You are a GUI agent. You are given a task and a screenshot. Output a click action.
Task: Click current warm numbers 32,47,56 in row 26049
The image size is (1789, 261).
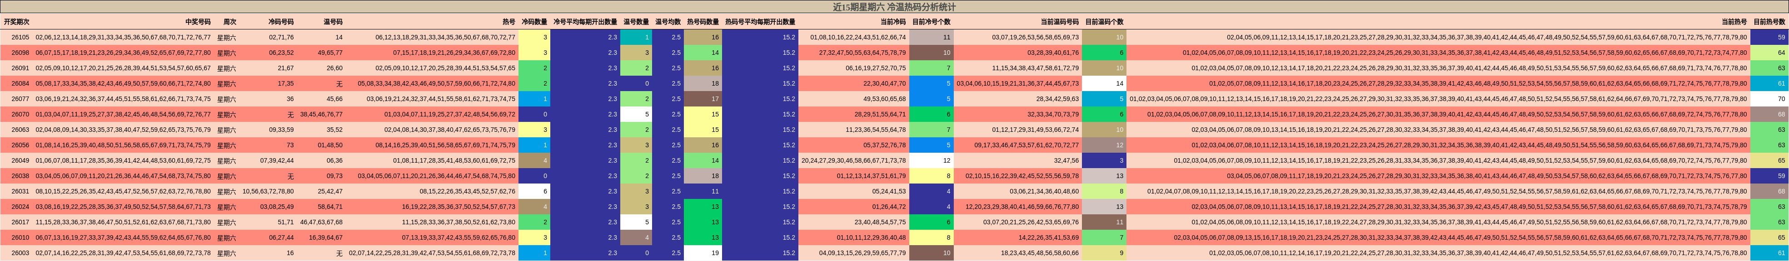click(x=1066, y=160)
